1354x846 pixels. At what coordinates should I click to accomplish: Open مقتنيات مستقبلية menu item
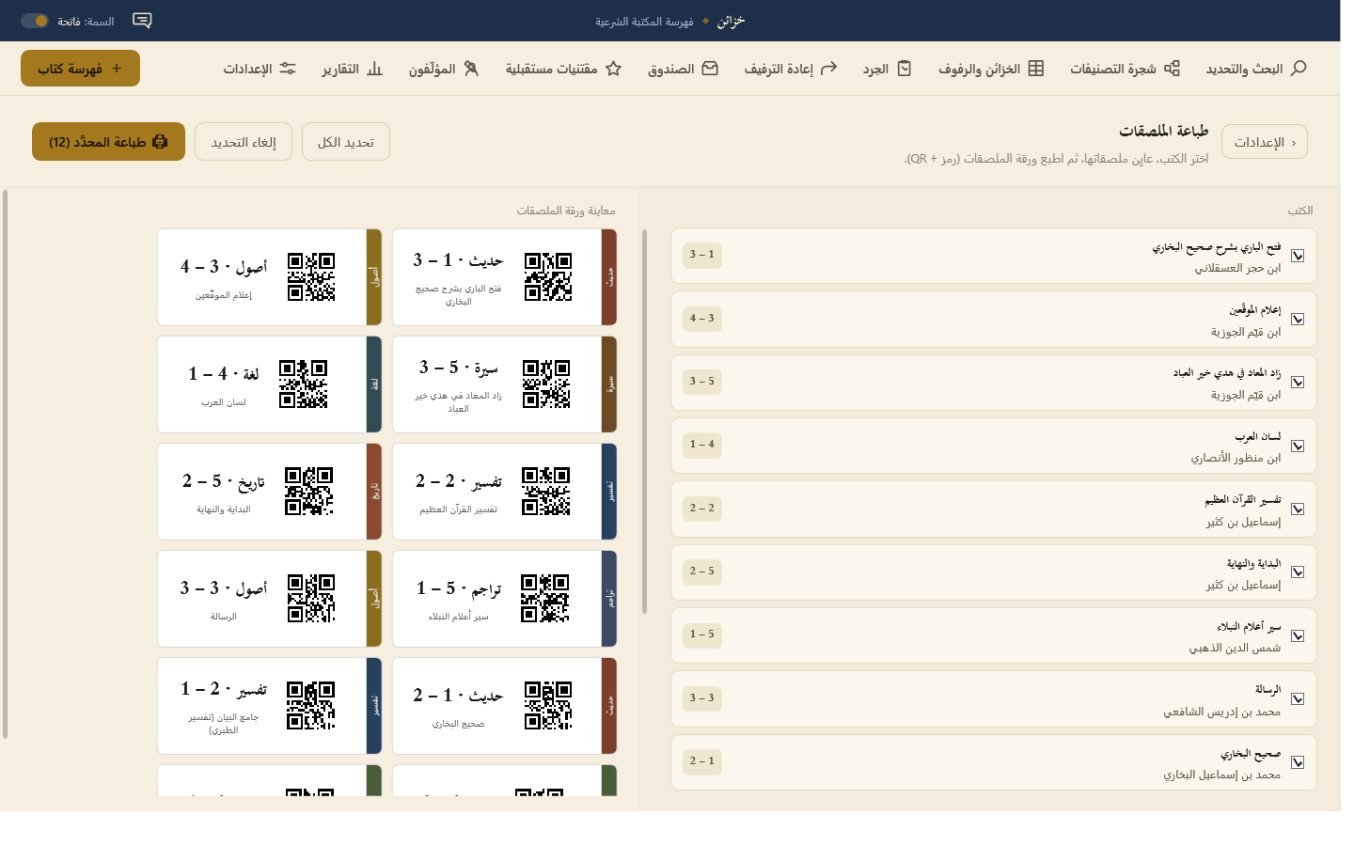tap(563, 69)
